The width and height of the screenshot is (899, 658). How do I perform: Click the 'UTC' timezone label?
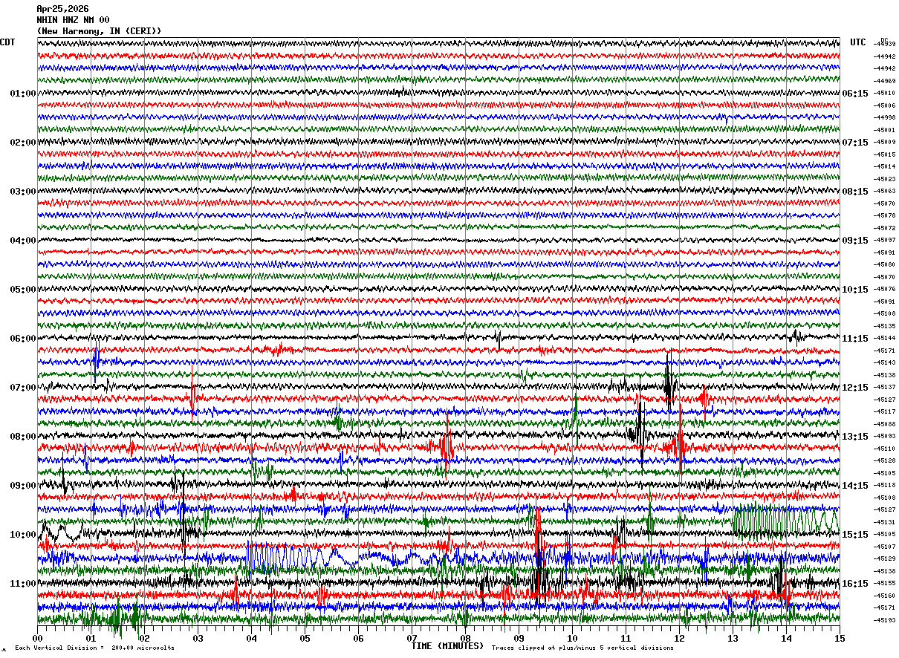(858, 42)
